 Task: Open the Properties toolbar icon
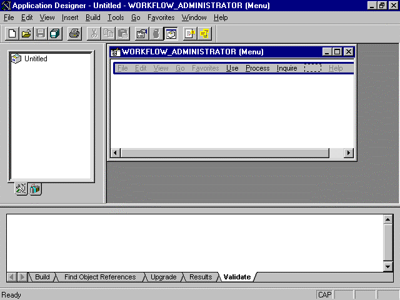point(142,34)
